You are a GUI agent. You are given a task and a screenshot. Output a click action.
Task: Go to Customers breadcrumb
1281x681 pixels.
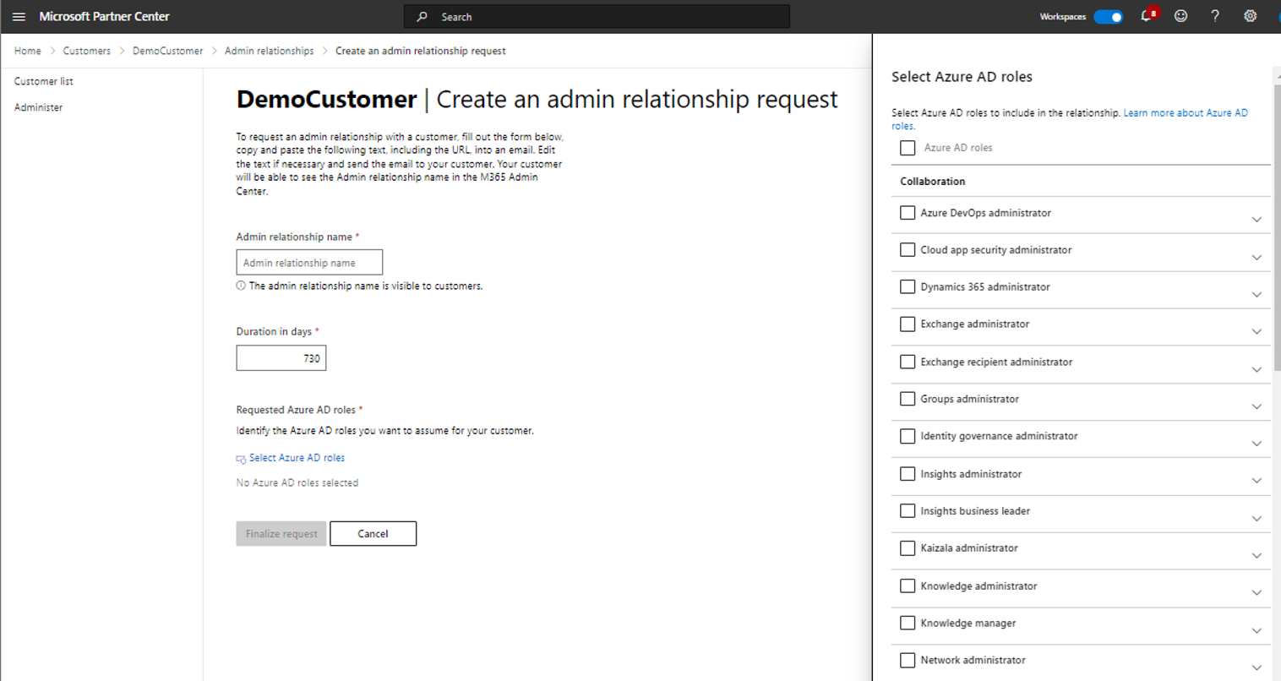coord(87,51)
